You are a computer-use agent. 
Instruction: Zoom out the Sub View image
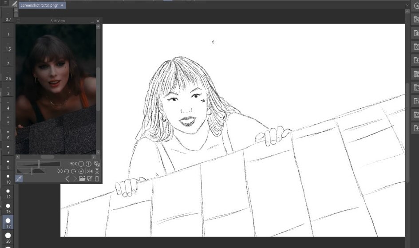click(81, 164)
